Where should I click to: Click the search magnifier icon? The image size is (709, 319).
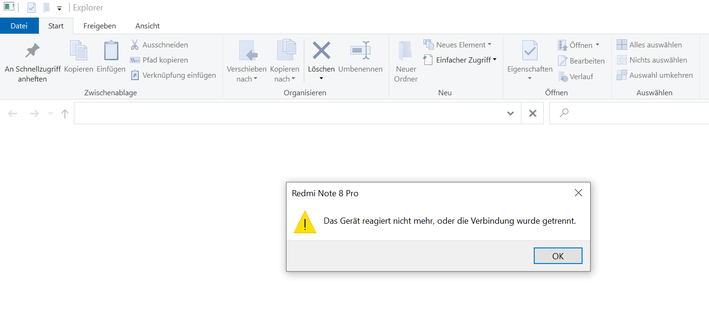coord(564,113)
